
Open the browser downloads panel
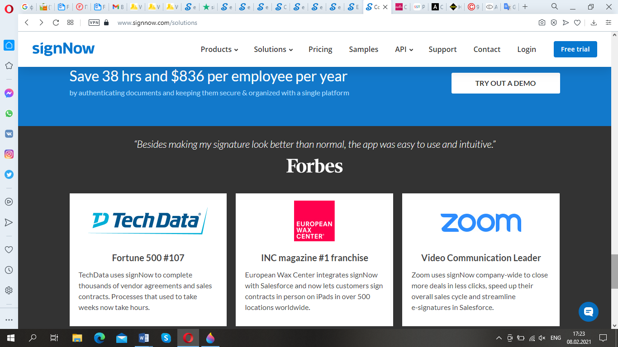click(x=594, y=23)
